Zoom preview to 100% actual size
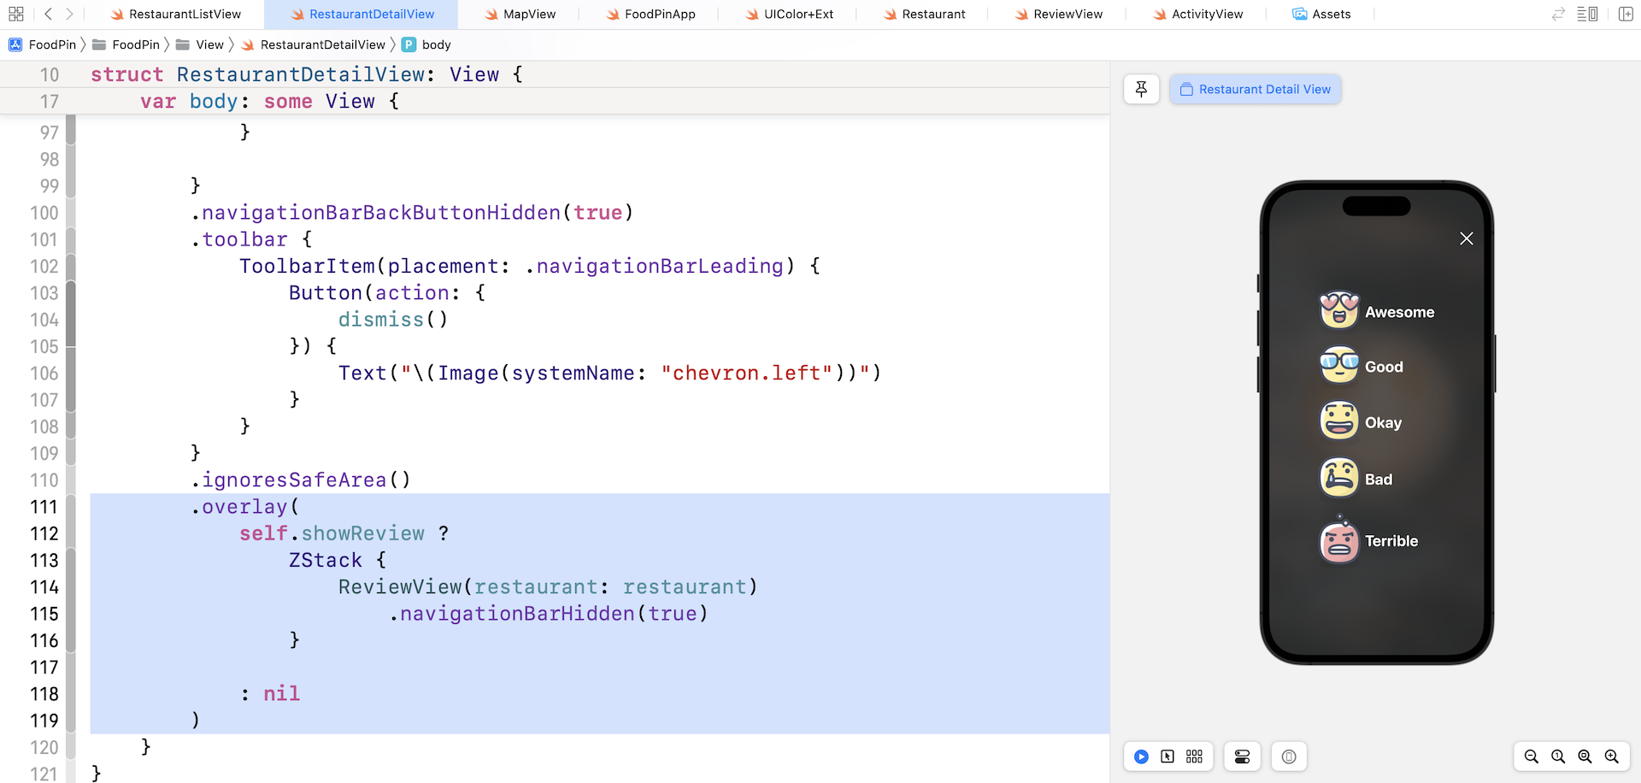The height and width of the screenshot is (783, 1641). coord(1558,757)
